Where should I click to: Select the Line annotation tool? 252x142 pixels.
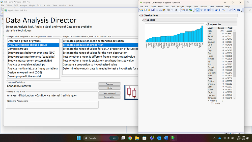(231, 10)
